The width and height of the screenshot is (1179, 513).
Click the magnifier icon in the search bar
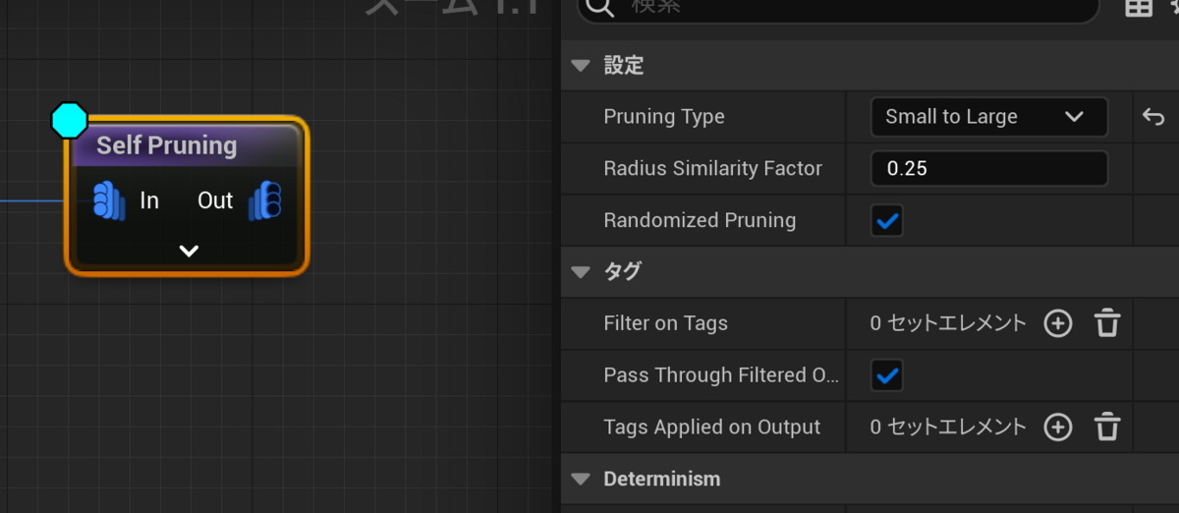coord(599,8)
